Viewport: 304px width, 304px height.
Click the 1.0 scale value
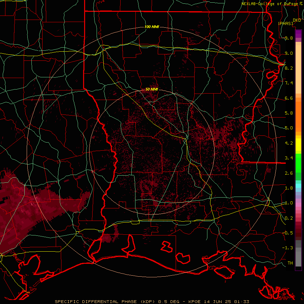tap(289, 203)
